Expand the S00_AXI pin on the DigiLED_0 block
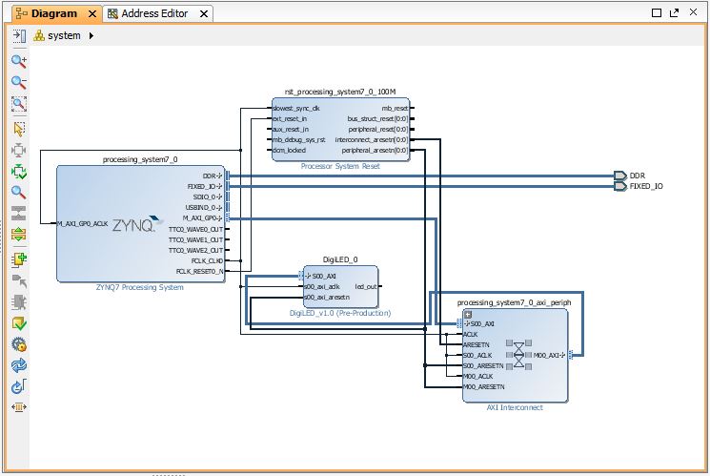 [x=309, y=276]
